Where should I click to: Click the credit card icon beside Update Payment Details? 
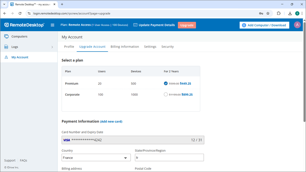coord(135,25)
